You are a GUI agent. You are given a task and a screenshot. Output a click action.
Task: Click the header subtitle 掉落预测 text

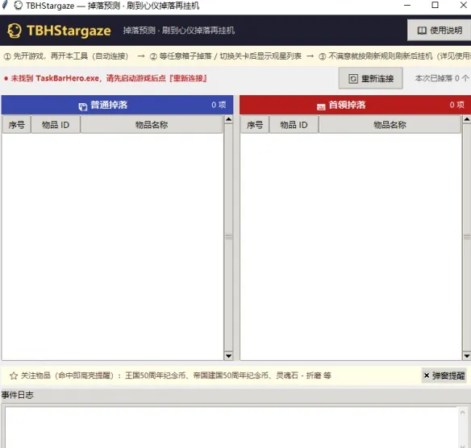click(178, 31)
